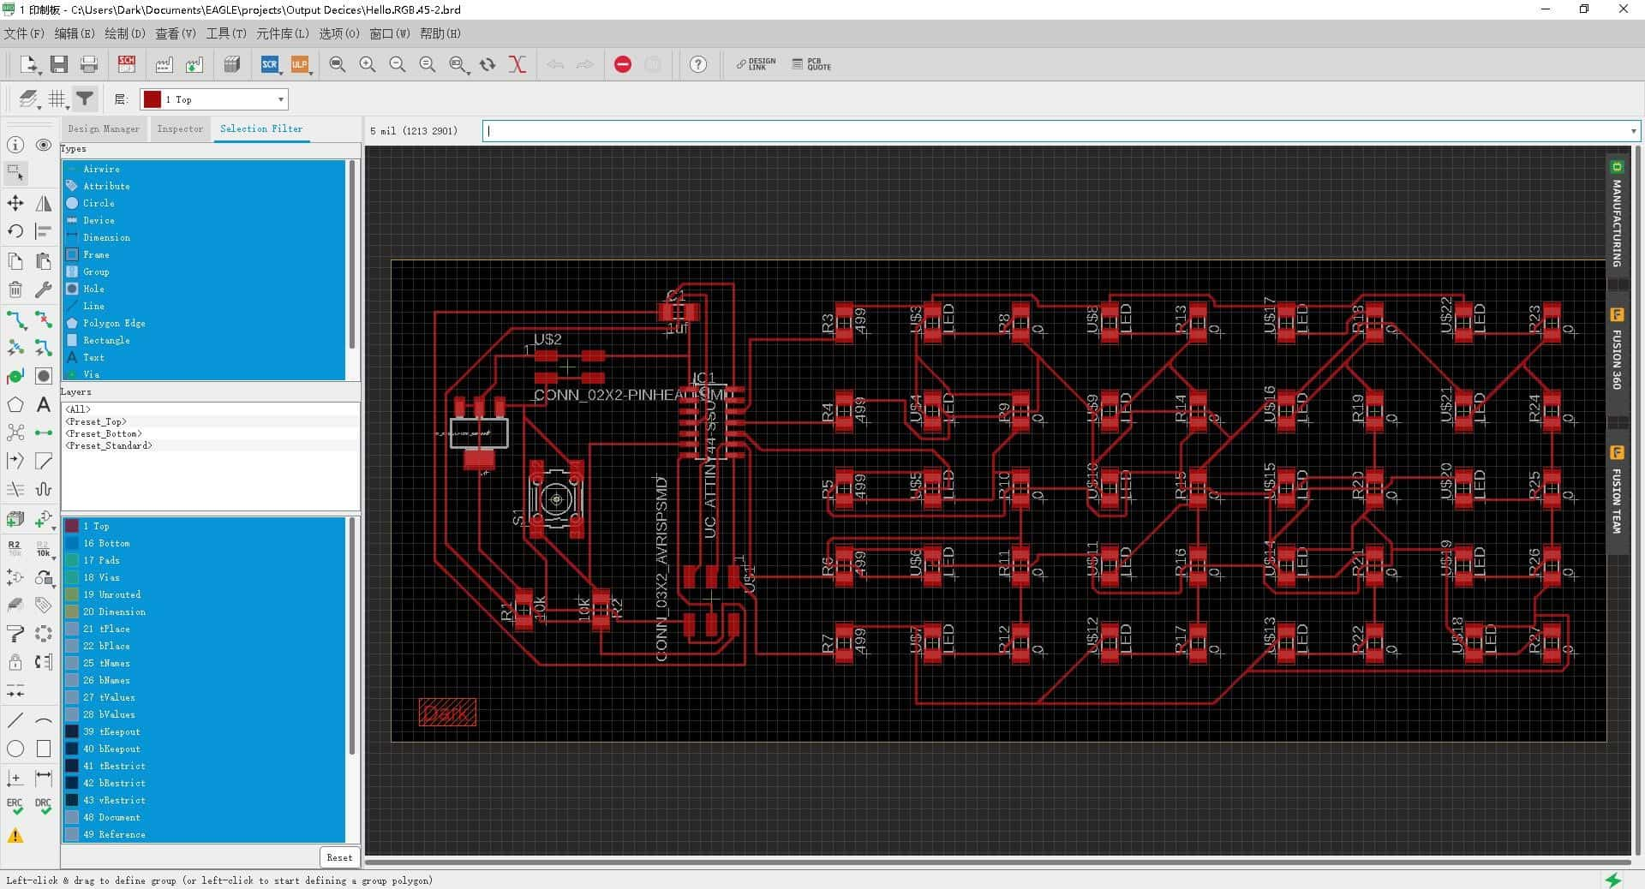The image size is (1645, 889).
Task: Switch to schematic with SCH/BRD icon
Action: click(x=127, y=64)
